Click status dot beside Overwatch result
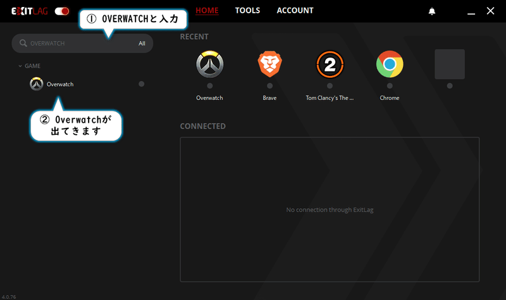 coord(141,84)
